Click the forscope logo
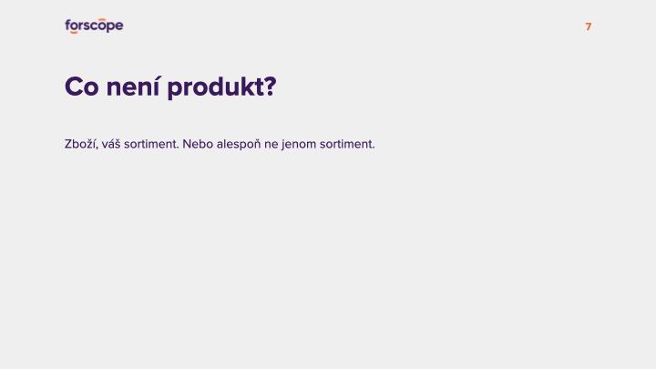This screenshot has height=369, width=656. click(94, 26)
